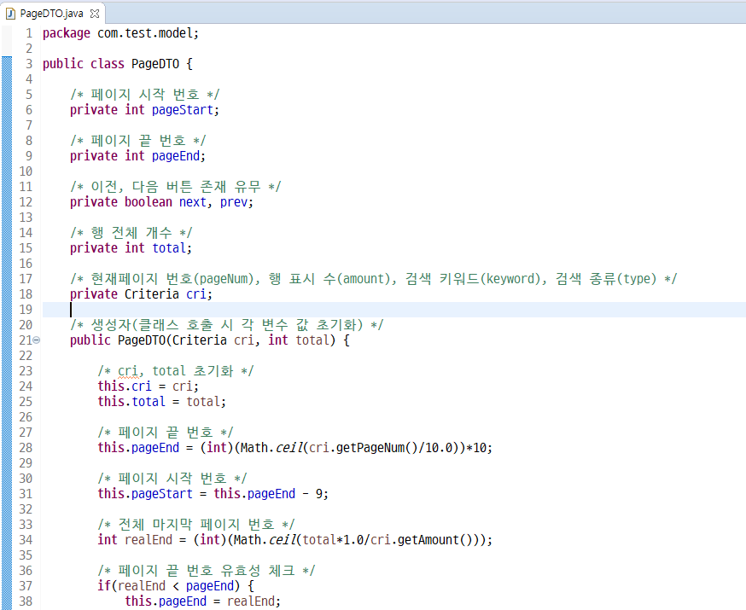The width and height of the screenshot is (746, 610).
Task: Click 'this.pageStart' on line 31
Action: coord(145,494)
